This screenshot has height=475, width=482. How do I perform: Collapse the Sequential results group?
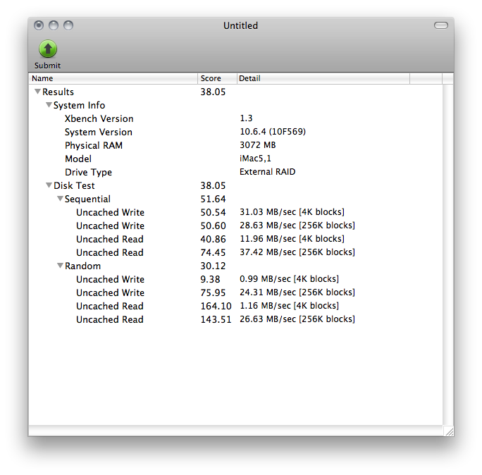pyautogui.click(x=60, y=199)
